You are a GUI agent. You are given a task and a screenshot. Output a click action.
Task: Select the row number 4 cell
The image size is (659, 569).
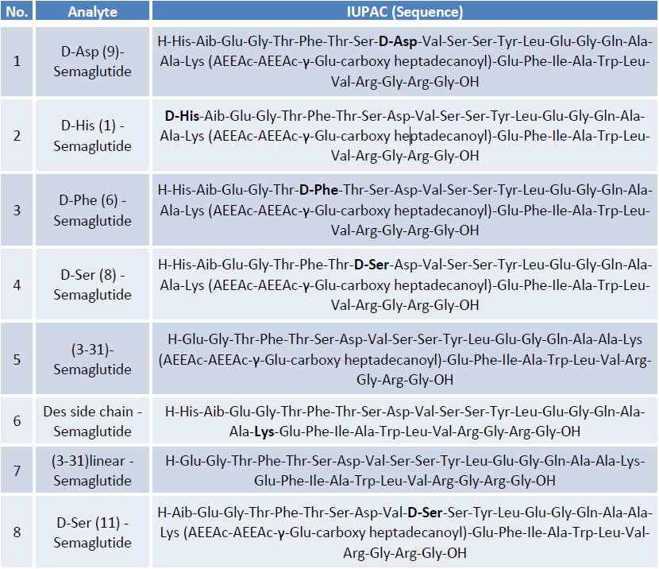click(17, 284)
